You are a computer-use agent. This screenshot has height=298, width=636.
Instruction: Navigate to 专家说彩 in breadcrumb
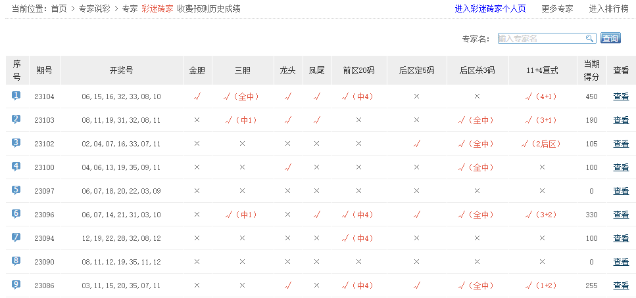tap(94, 9)
